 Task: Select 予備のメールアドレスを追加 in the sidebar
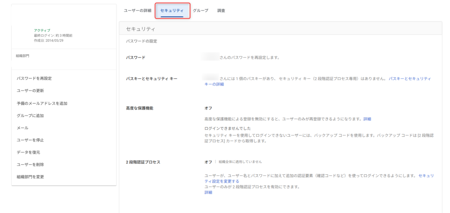[42, 103]
